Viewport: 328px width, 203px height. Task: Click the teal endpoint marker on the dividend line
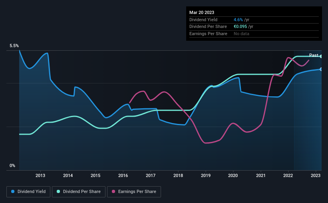321,56
